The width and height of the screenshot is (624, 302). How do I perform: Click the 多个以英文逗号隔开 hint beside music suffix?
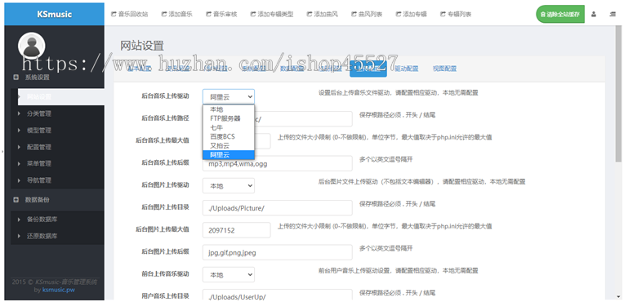[x=386, y=159]
